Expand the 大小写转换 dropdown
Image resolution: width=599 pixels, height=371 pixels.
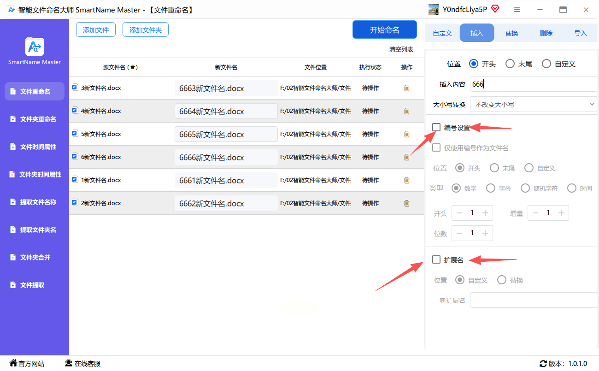(533, 105)
